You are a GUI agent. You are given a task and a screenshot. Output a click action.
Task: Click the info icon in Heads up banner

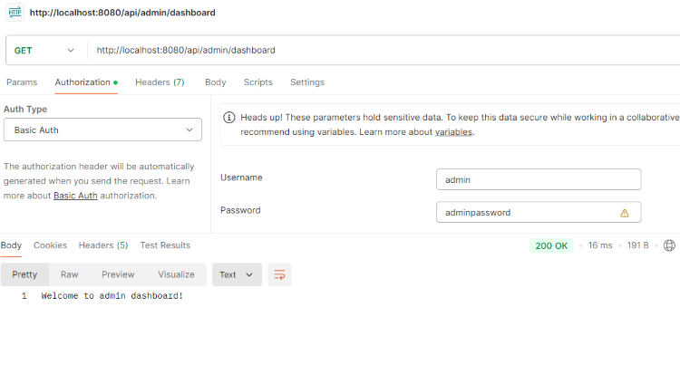[x=230, y=118]
